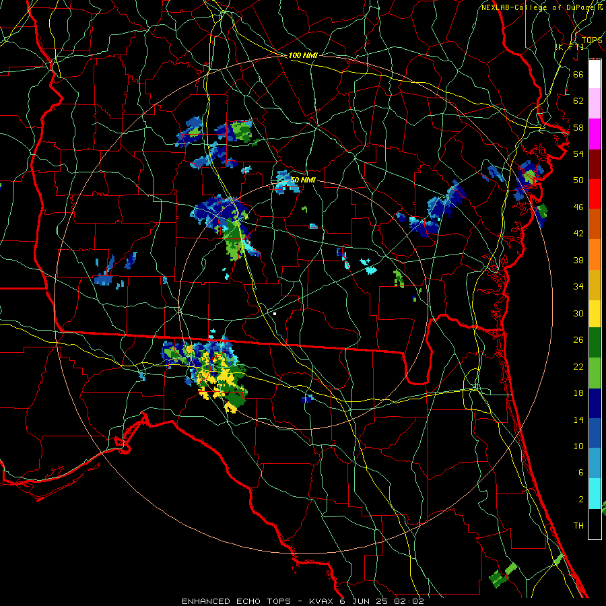Click the legend value "38"

(x=578, y=260)
